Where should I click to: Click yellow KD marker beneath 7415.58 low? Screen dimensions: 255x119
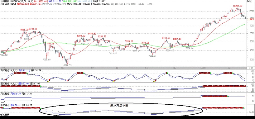(113, 81)
